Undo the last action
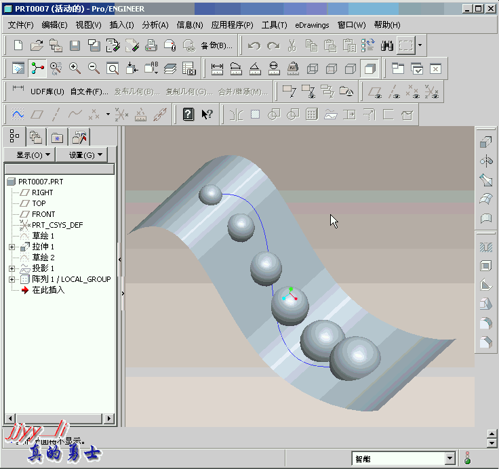The width and height of the screenshot is (499, 469). click(x=254, y=46)
